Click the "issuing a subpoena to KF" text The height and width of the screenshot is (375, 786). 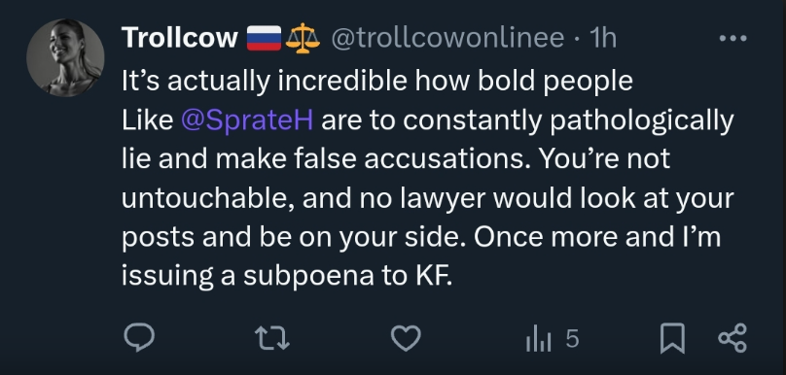pyautogui.click(x=287, y=276)
